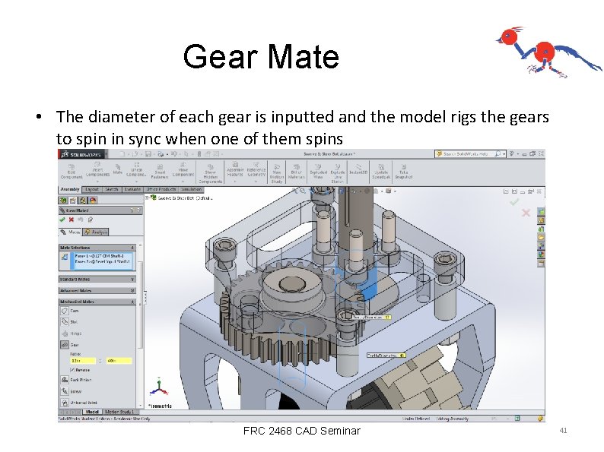
Task: Select the Hinge mechanical mate
Action: pos(72,333)
